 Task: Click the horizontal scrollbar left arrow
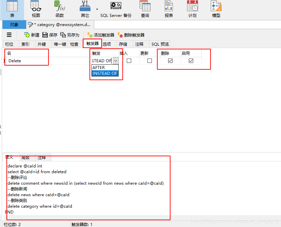[x=7, y=218]
